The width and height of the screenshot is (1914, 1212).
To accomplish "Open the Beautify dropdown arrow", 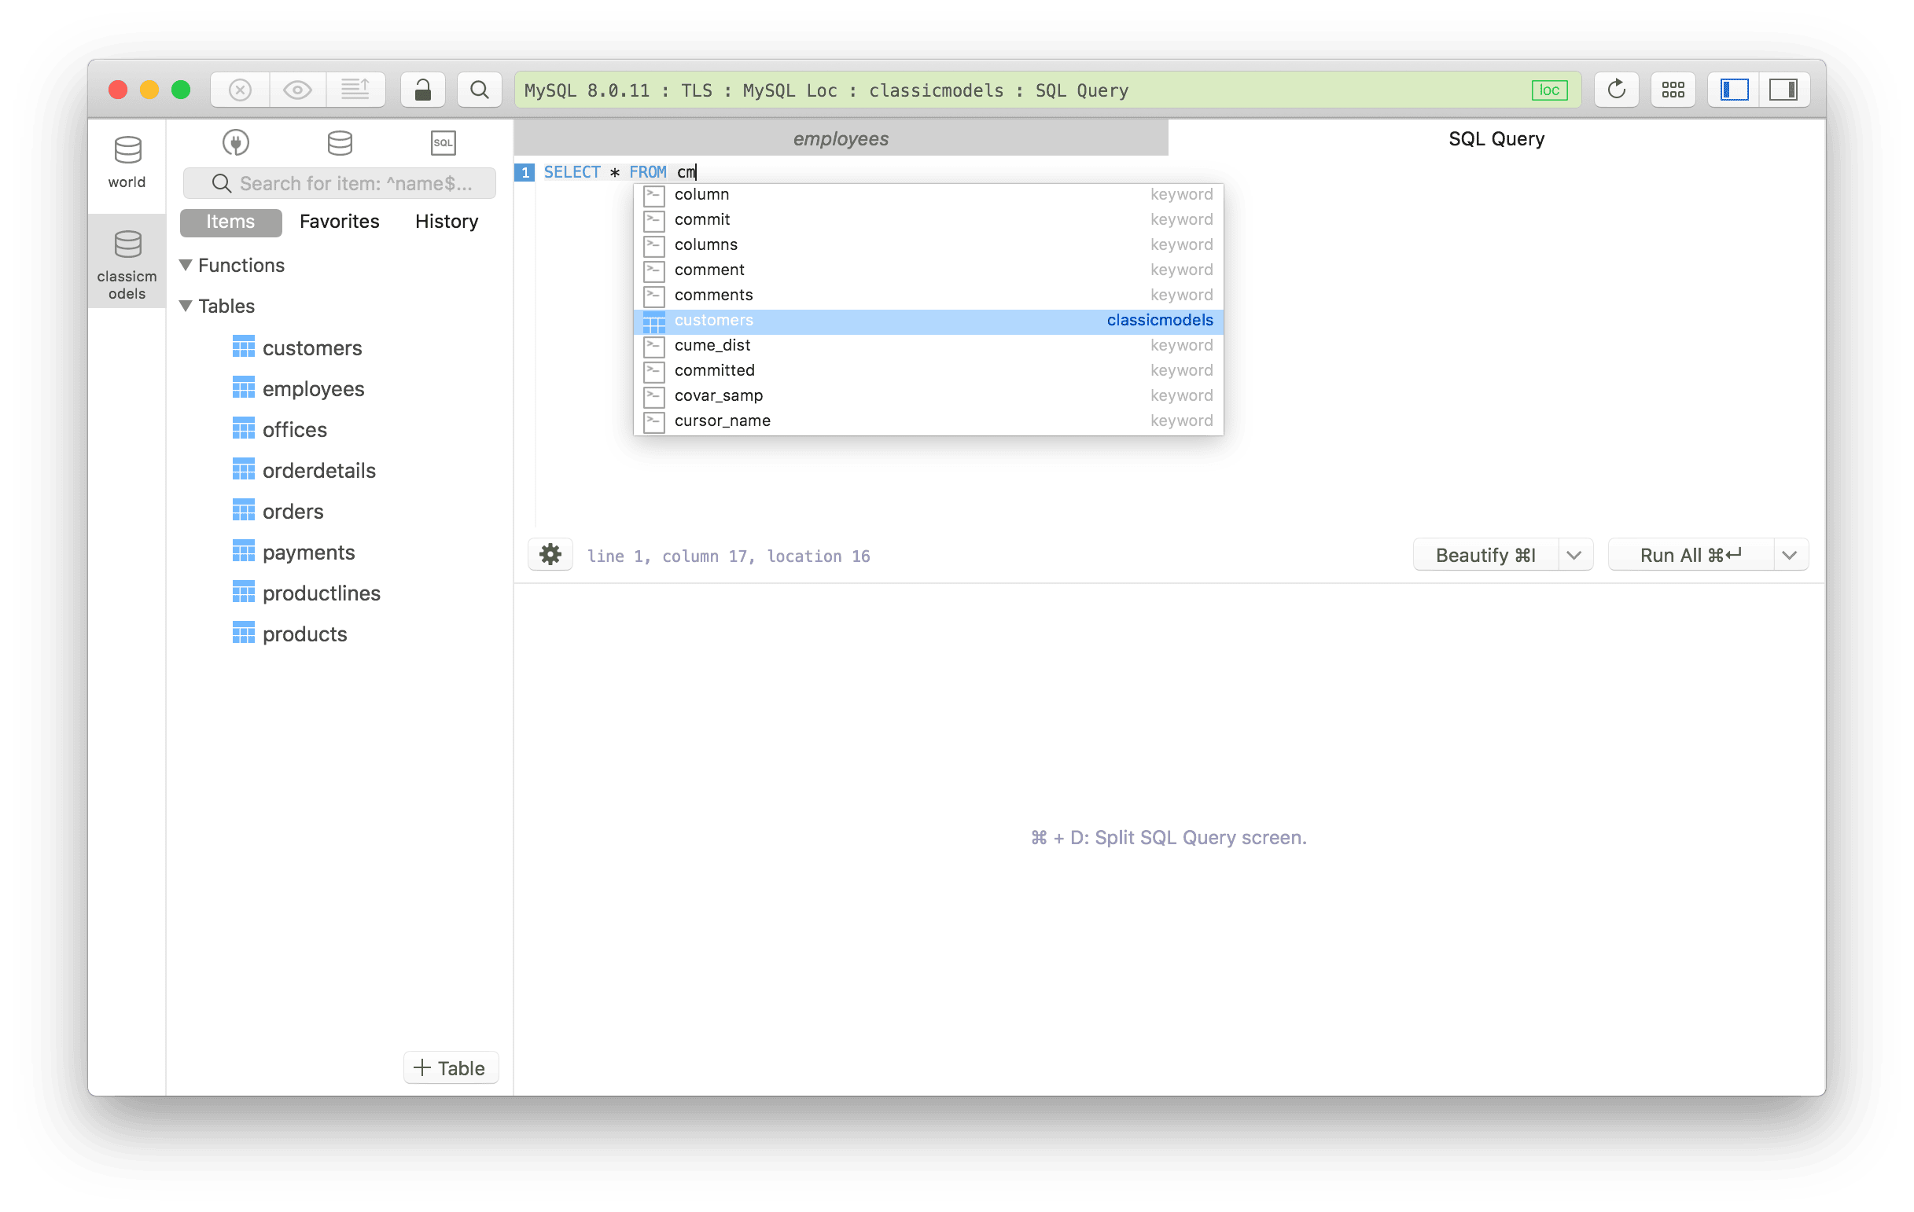I will pos(1574,555).
